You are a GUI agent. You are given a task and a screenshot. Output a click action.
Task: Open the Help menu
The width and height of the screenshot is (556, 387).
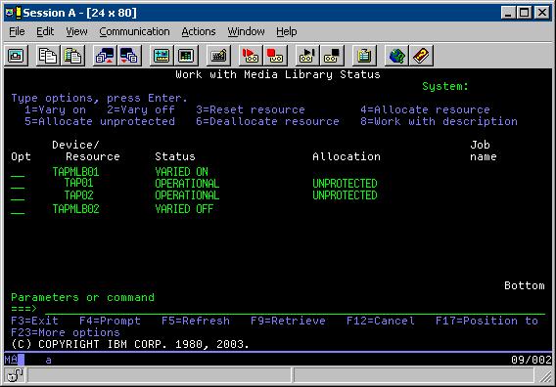[x=287, y=32]
